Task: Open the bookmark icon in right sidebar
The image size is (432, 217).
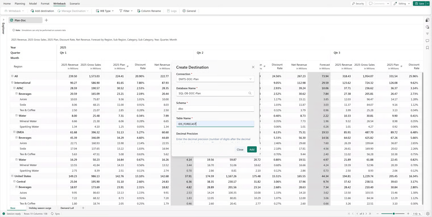Action: (427, 48)
